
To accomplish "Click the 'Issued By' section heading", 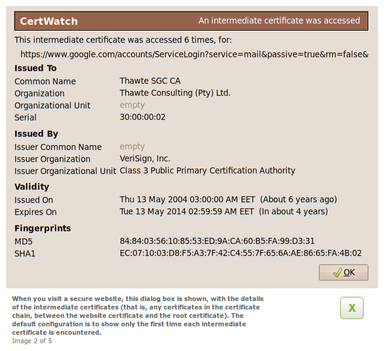I will coord(36,134).
